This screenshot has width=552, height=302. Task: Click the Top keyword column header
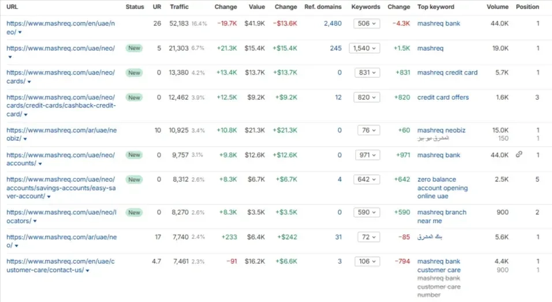coord(436,7)
